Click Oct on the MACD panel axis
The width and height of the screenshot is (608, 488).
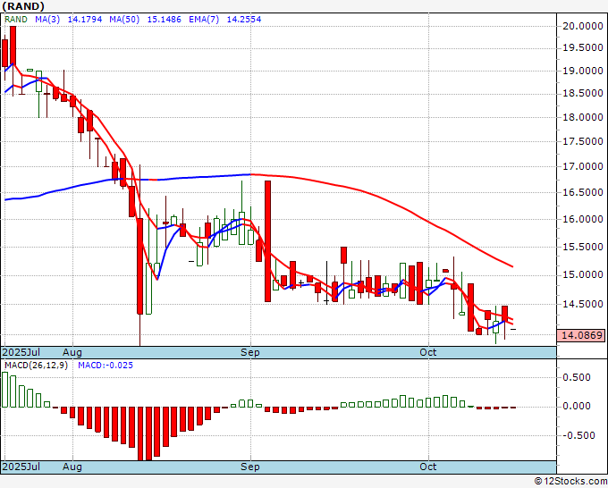(428, 467)
